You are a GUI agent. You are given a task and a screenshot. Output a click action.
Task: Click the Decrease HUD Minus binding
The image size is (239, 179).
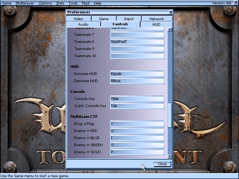pos(137,81)
